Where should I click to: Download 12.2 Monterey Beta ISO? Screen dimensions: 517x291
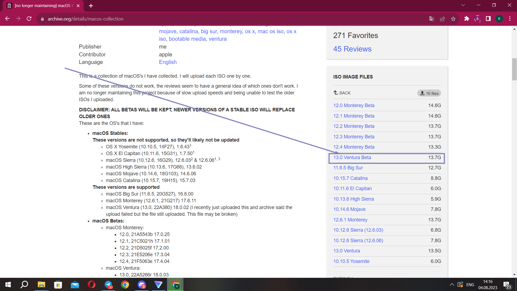(354, 126)
